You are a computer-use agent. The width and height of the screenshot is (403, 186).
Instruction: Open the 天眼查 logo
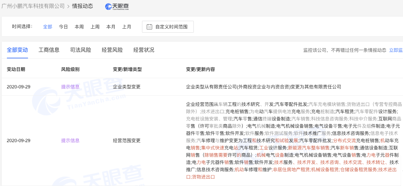pos(117,6)
